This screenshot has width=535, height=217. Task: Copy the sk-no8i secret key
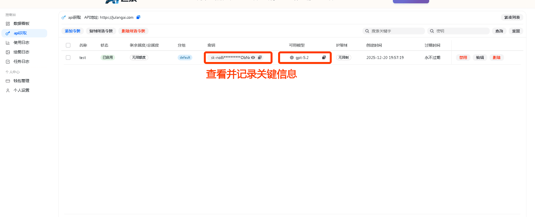click(x=260, y=58)
